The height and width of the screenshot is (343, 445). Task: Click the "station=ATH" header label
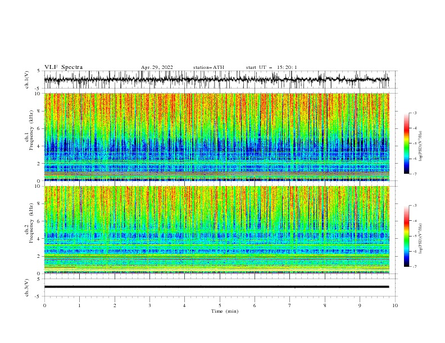click(208, 67)
